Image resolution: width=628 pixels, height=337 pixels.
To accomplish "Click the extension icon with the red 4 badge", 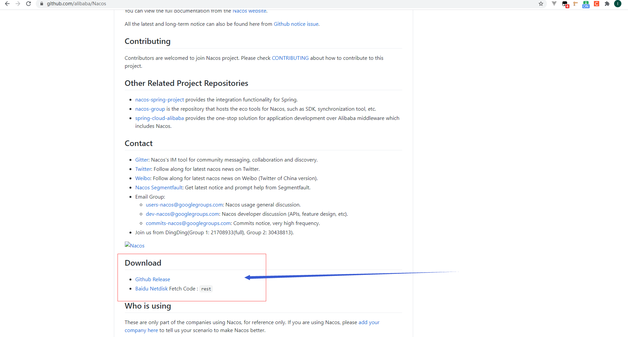I will coord(565,4).
